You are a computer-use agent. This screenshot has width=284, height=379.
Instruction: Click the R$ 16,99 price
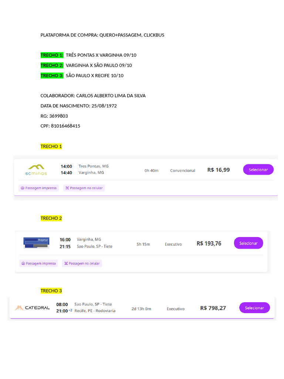(219, 170)
